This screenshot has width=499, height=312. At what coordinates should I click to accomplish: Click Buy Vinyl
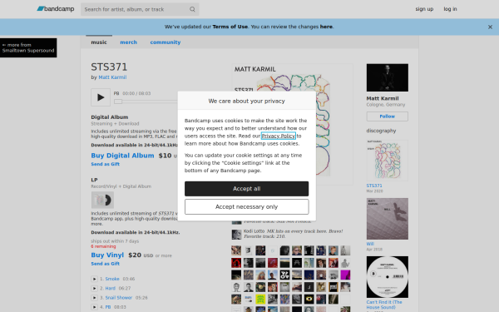(107, 255)
